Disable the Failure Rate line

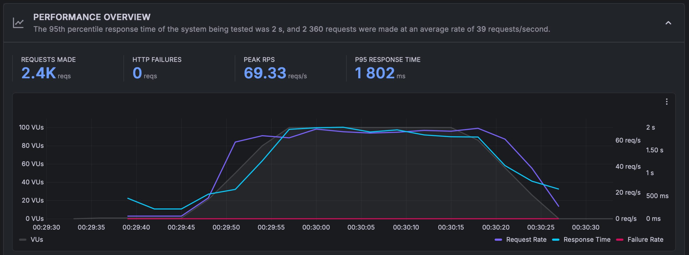point(646,240)
